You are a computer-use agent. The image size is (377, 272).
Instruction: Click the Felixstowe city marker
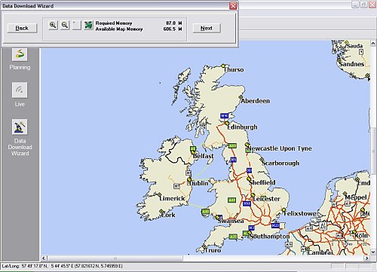[x=284, y=209]
